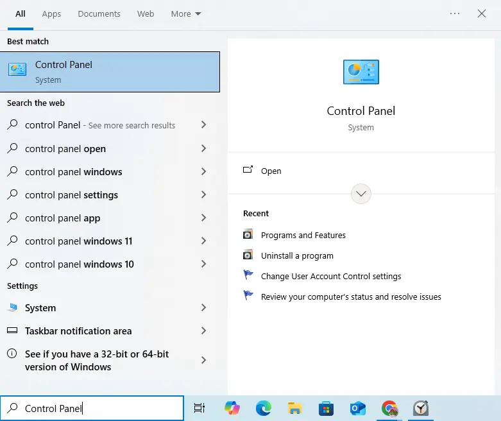Open recent item 'Uninstall a program'
Viewport: 501px width, 421px height.
click(297, 255)
